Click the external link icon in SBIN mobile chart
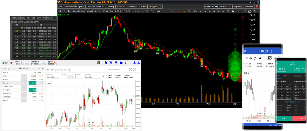The width and height of the screenshot is (307, 131). coord(270,58)
